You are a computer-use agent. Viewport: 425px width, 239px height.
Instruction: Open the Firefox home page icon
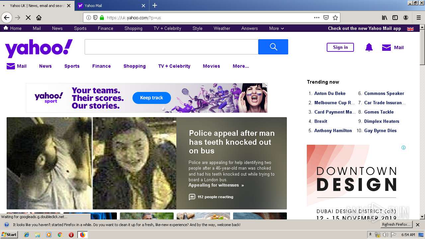tap(39, 18)
